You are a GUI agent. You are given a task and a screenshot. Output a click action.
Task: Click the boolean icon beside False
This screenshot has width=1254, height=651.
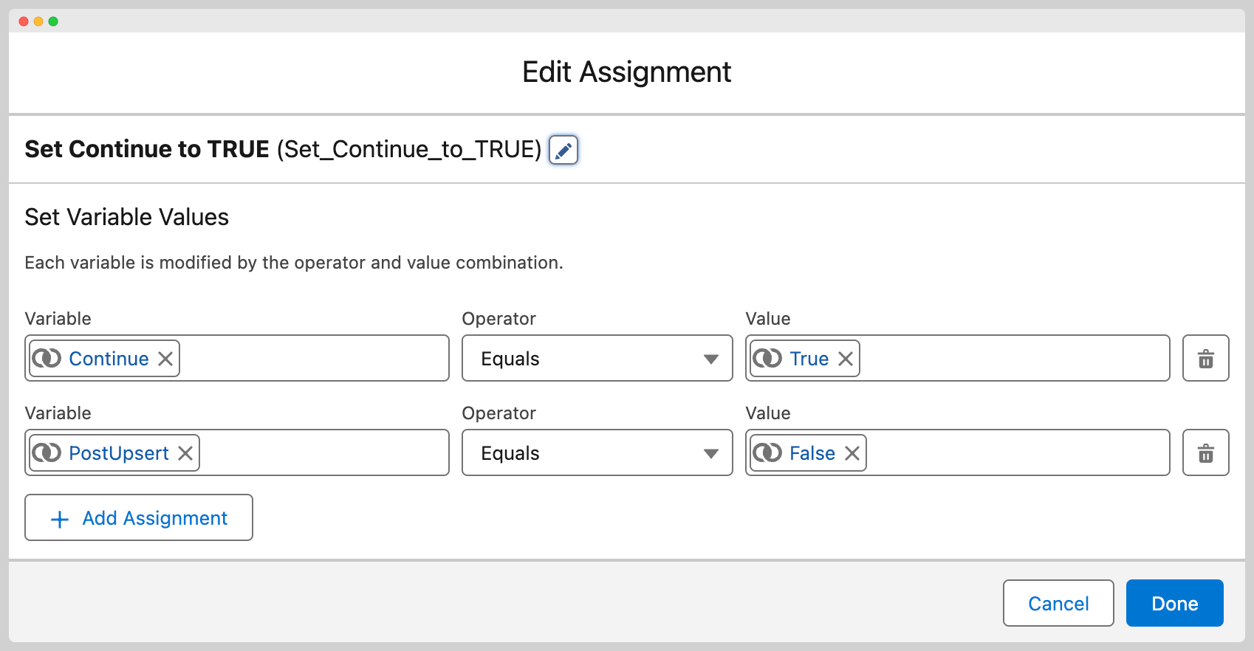coord(767,453)
